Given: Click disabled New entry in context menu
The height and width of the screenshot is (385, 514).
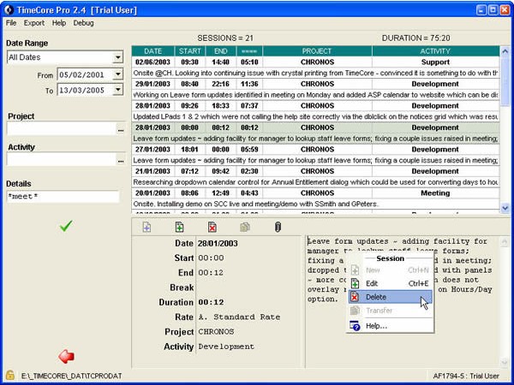Looking at the screenshot, I should 391,270.
